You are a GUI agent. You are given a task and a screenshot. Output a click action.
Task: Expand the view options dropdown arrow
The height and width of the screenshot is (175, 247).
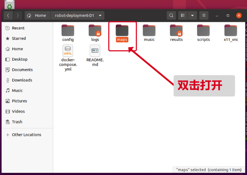point(192,15)
